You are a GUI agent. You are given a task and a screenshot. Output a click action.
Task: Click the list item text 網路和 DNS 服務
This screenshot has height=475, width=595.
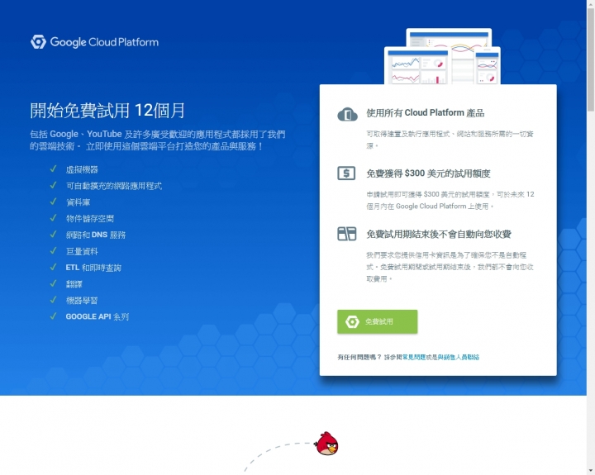tap(96, 235)
